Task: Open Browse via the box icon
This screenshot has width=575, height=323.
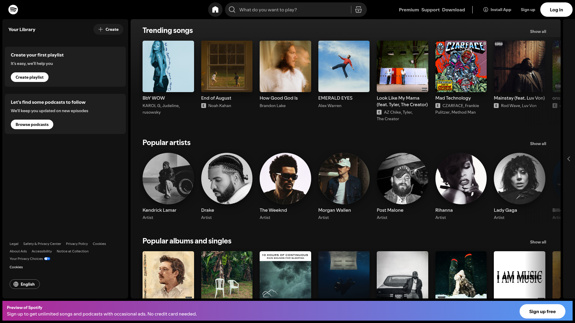Action: (358, 10)
